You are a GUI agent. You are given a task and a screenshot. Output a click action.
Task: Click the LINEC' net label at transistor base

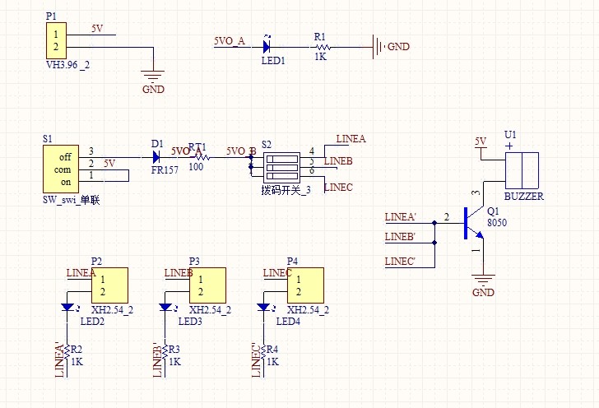[400, 262]
